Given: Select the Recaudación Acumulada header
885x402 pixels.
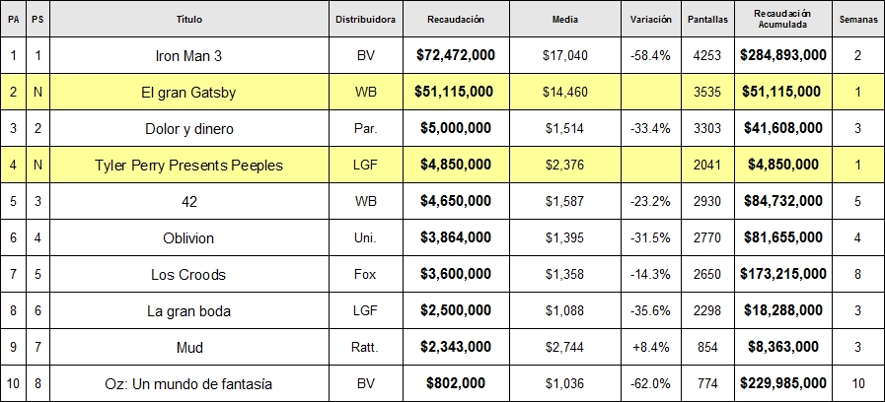Looking at the screenshot, I should (x=782, y=19).
